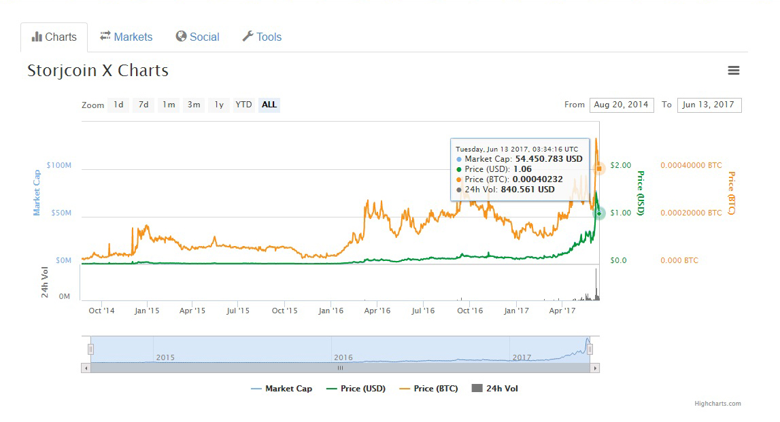Toggle Price (USD) series in legend
The height and width of the screenshot is (422, 780).
(x=356, y=389)
